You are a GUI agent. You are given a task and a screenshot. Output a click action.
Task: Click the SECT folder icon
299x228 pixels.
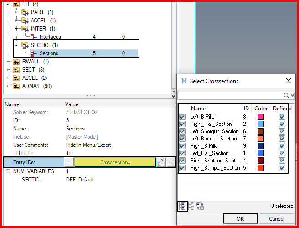[x=16, y=70]
